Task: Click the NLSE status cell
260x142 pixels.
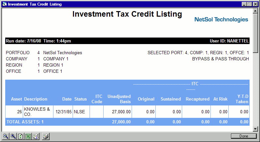Action: [x=81, y=112]
